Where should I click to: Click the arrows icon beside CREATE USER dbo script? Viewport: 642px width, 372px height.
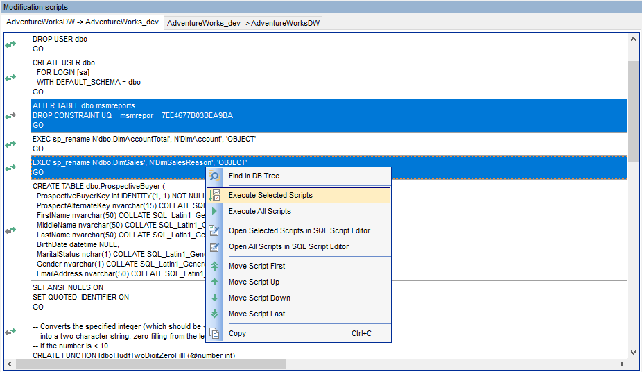10,77
